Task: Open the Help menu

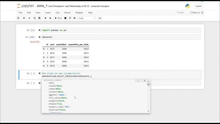Action: click(90, 13)
